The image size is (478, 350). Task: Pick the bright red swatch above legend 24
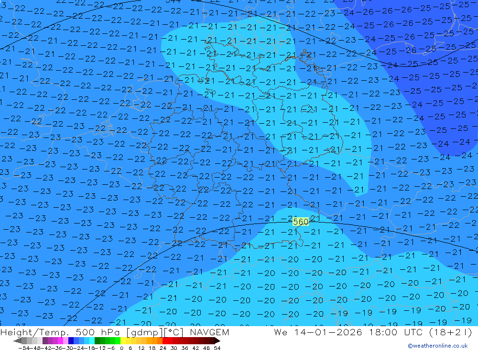(165, 340)
